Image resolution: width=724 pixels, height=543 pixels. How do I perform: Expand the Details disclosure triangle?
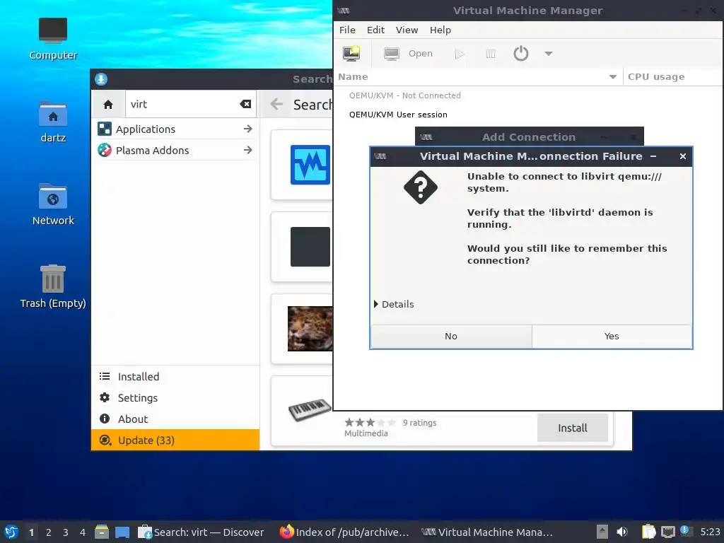tap(376, 304)
